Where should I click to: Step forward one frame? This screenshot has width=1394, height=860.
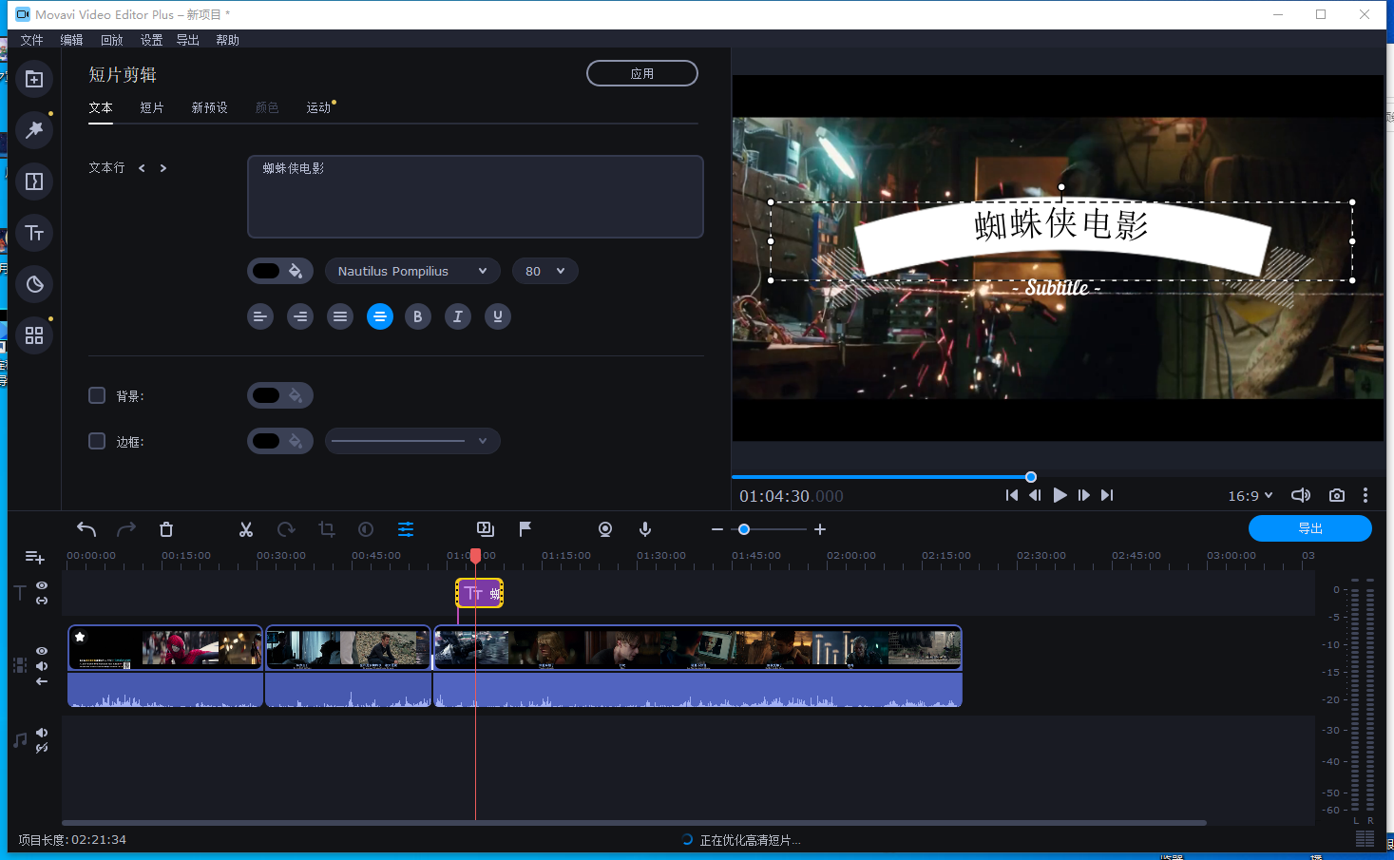(x=1083, y=495)
